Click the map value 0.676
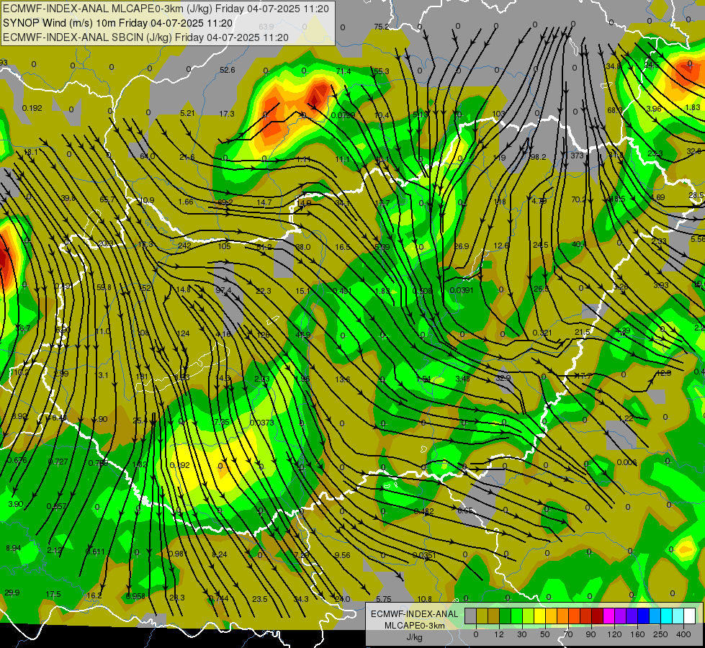Screen dimensions: 705x648 click(17, 460)
